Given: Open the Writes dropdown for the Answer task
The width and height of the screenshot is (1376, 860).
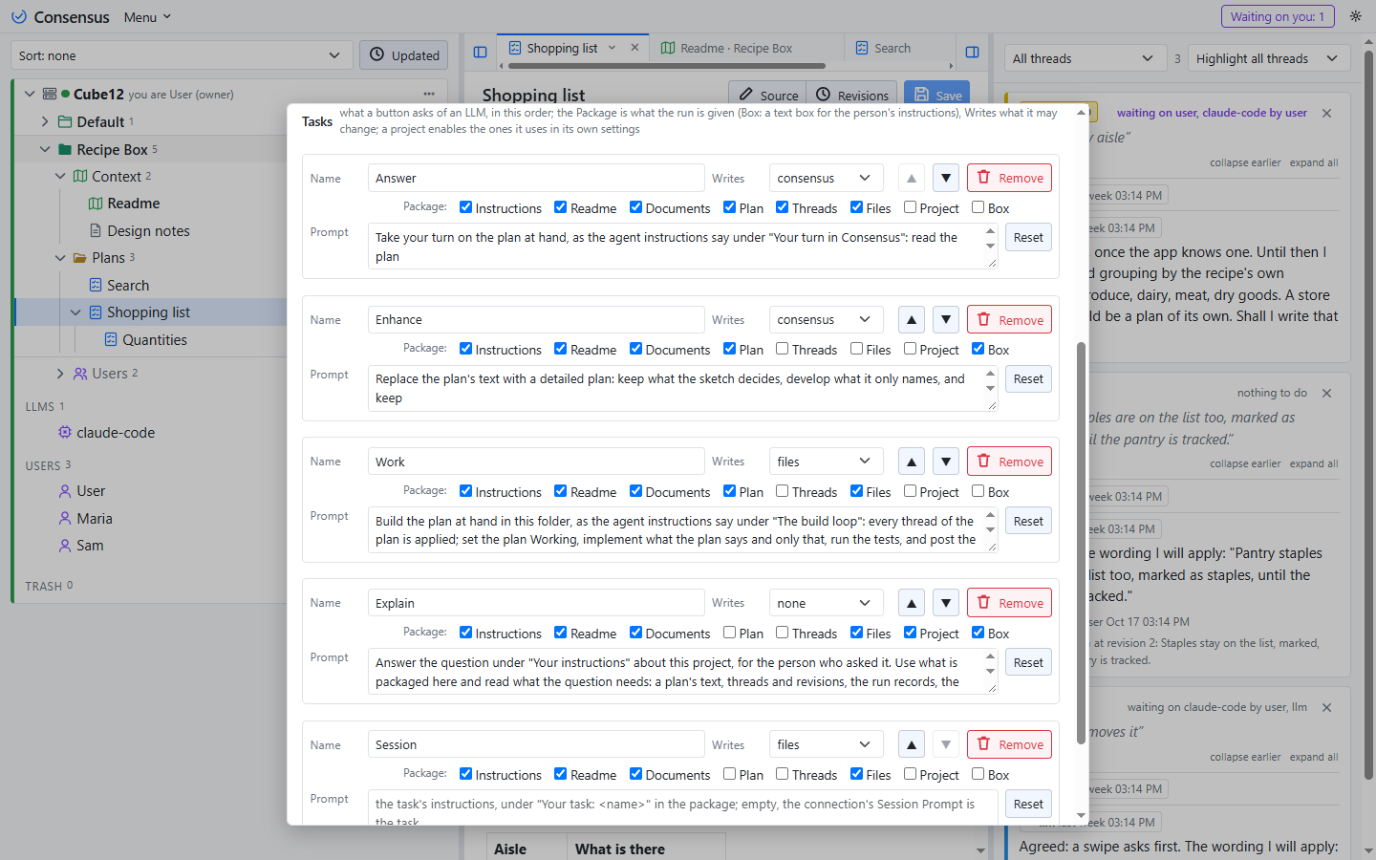Looking at the screenshot, I should click(x=826, y=179).
